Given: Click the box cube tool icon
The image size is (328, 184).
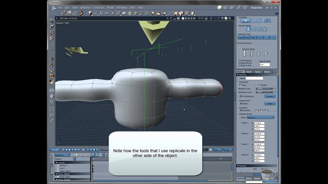Looking at the screenshot, I should click(153, 13).
